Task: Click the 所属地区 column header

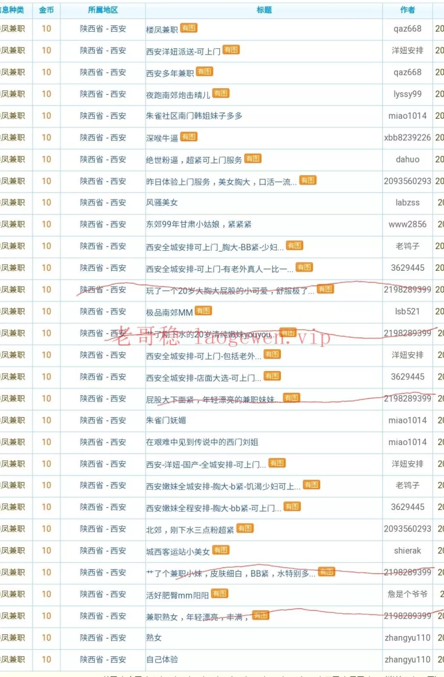Action: (103, 10)
